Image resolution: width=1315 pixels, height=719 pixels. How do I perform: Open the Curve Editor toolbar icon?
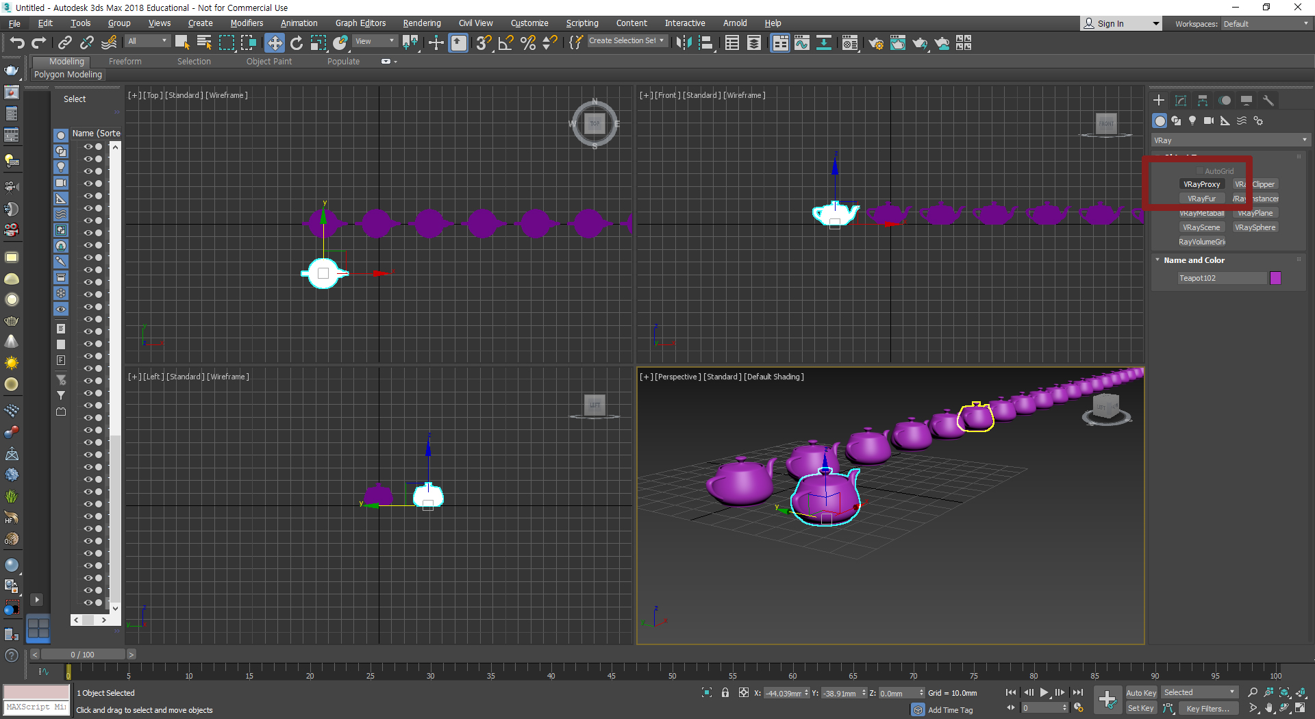[801, 43]
